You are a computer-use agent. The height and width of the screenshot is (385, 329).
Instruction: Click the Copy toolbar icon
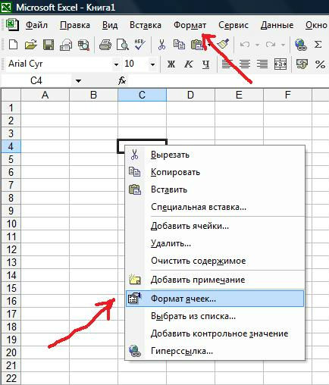(179, 45)
